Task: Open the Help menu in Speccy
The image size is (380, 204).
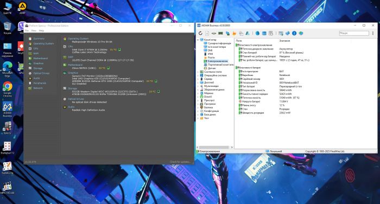Action: pos(41,30)
